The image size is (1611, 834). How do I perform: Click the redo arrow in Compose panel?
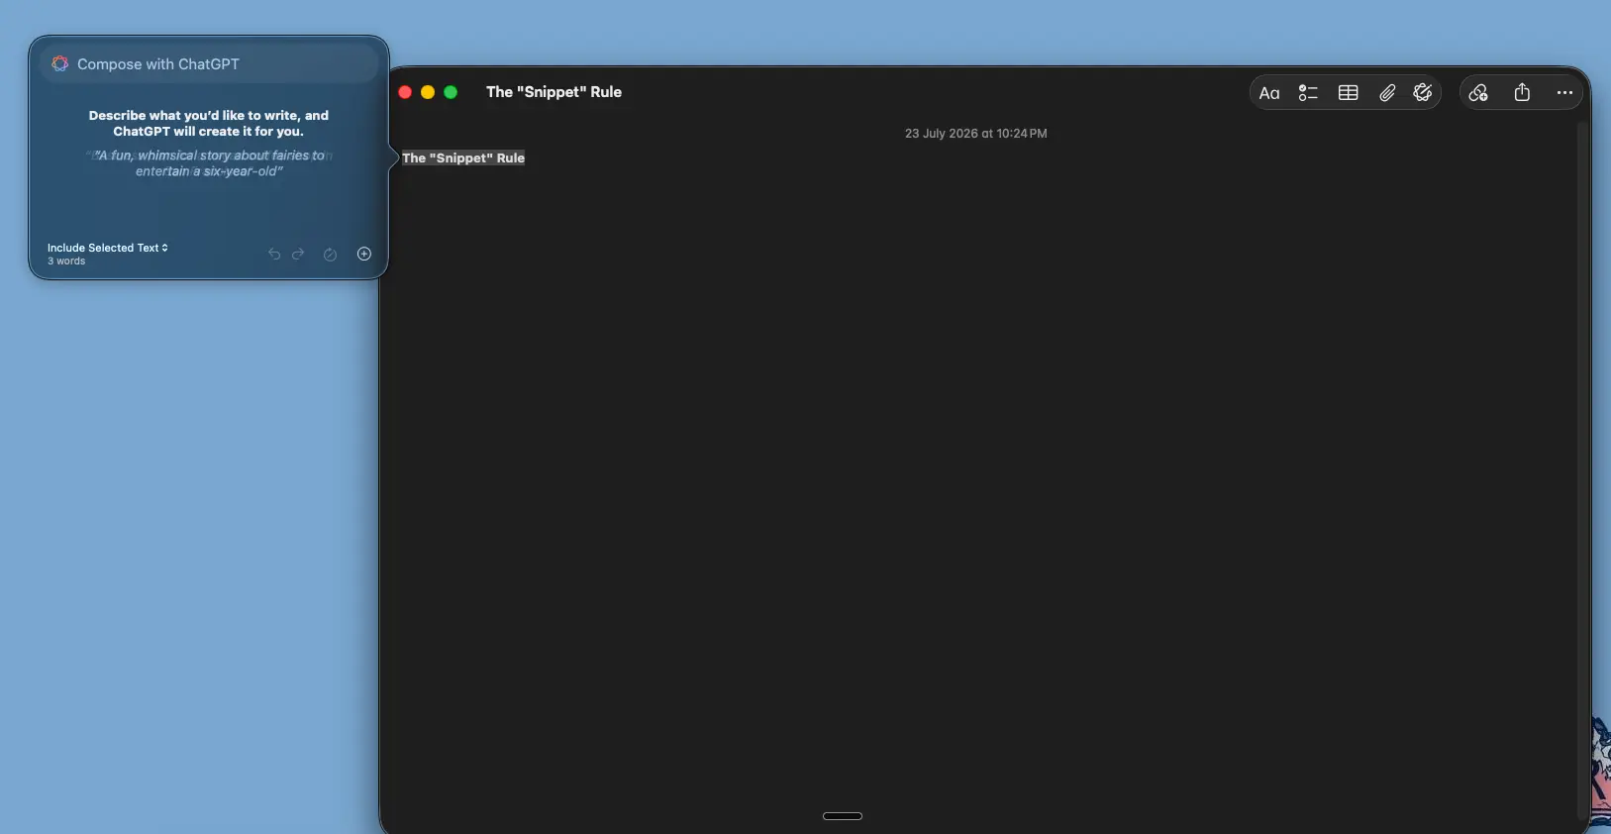pos(298,255)
